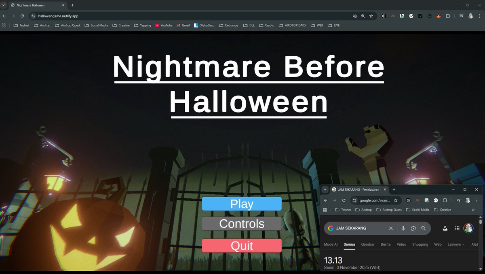
Task: Open the YouTube bookmark
Action: (x=164, y=25)
